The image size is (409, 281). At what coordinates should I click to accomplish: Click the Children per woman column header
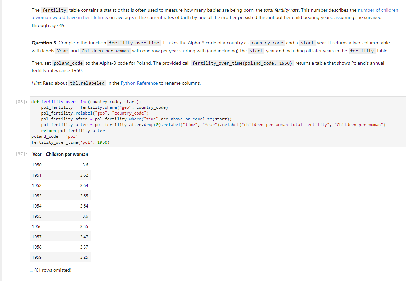[67, 154]
